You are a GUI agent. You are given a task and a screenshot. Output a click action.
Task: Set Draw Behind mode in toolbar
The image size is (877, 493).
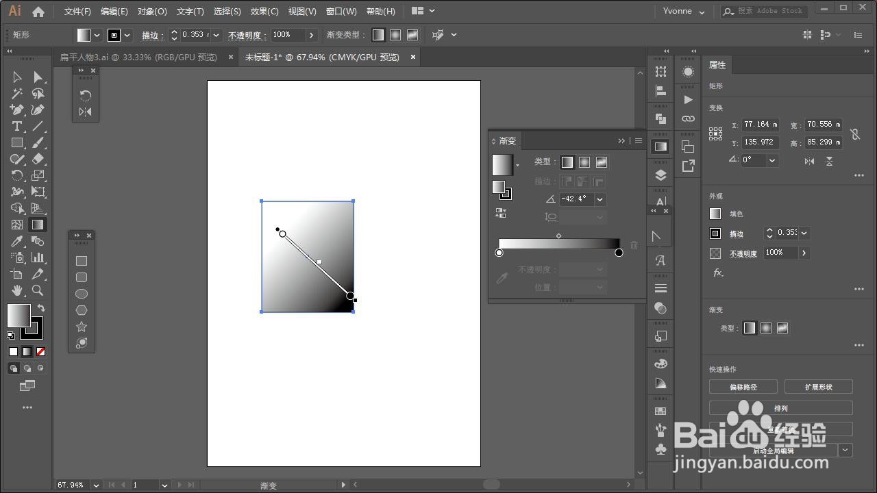click(27, 368)
